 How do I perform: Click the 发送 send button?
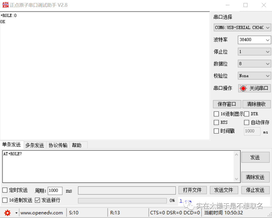(255, 157)
